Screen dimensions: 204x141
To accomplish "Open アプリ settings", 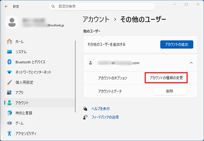I will (x=39, y=92).
